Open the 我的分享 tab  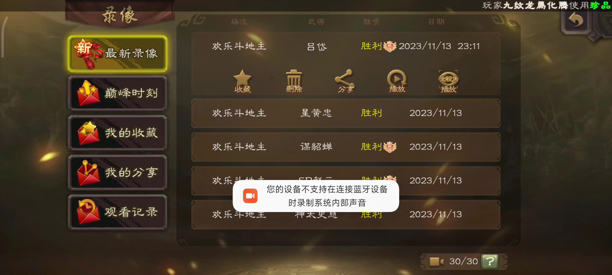118,173
